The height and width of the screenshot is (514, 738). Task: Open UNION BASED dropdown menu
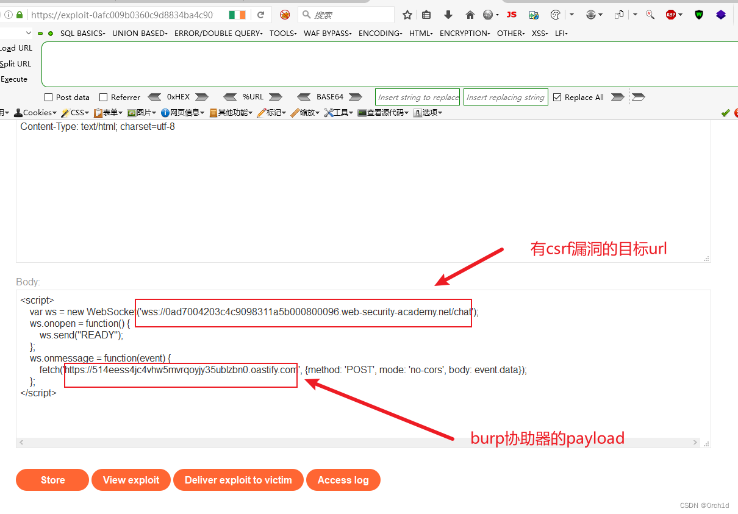click(x=140, y=34)
